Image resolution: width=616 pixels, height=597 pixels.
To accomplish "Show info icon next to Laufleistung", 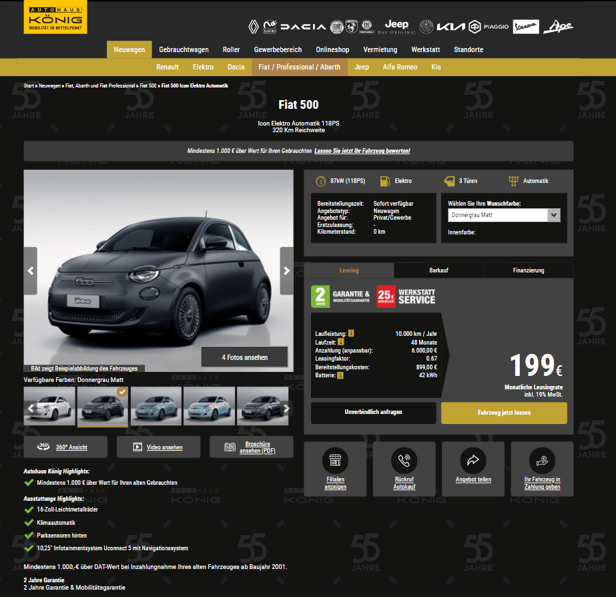I will tap(351, 333).
